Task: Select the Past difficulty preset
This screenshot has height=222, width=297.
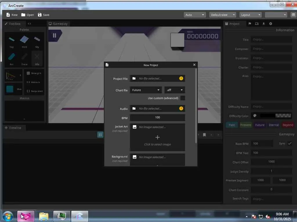Action: (232, 125)
